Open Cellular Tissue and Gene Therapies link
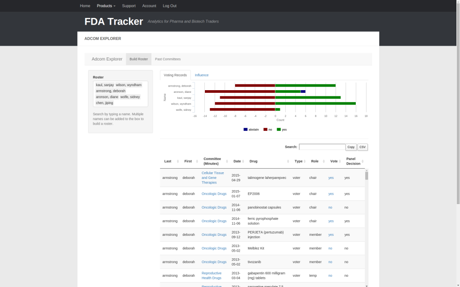This screenshot has height=287, width=460. (x=212, y=178)
